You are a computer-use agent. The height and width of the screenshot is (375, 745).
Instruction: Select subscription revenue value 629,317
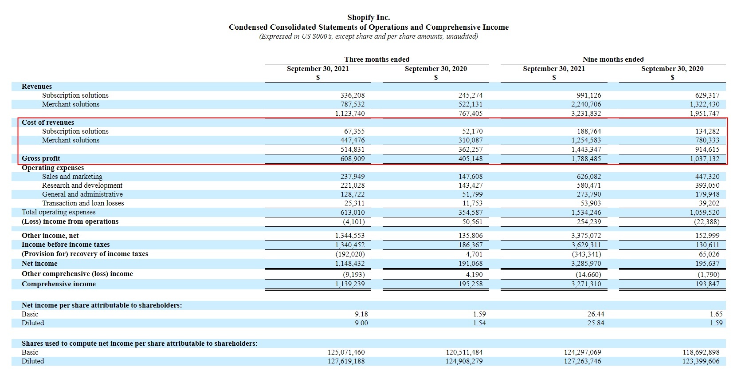(x=707, y=95)
